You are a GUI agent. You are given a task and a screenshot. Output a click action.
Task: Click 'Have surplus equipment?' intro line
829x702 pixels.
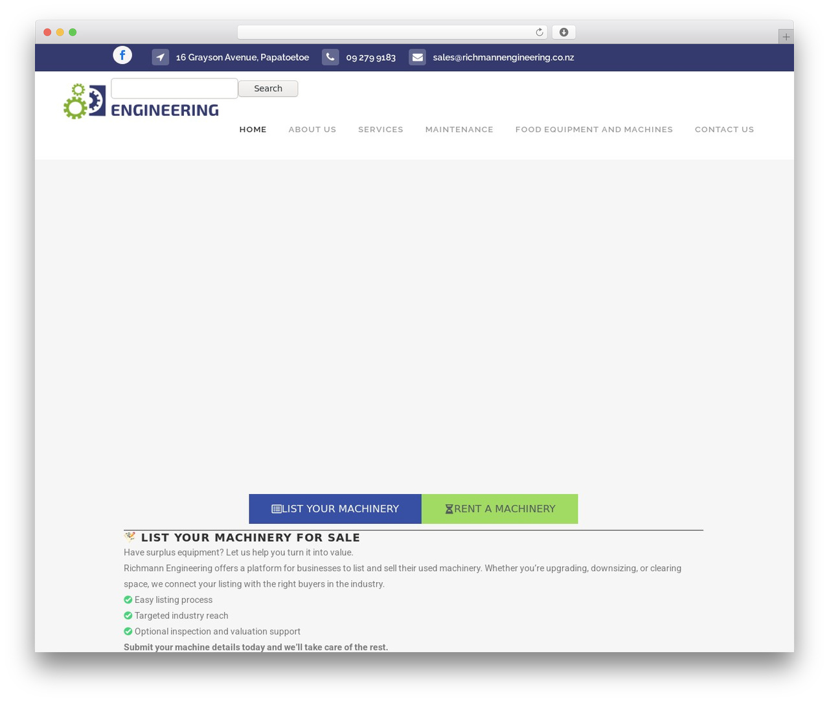(238, 552)
